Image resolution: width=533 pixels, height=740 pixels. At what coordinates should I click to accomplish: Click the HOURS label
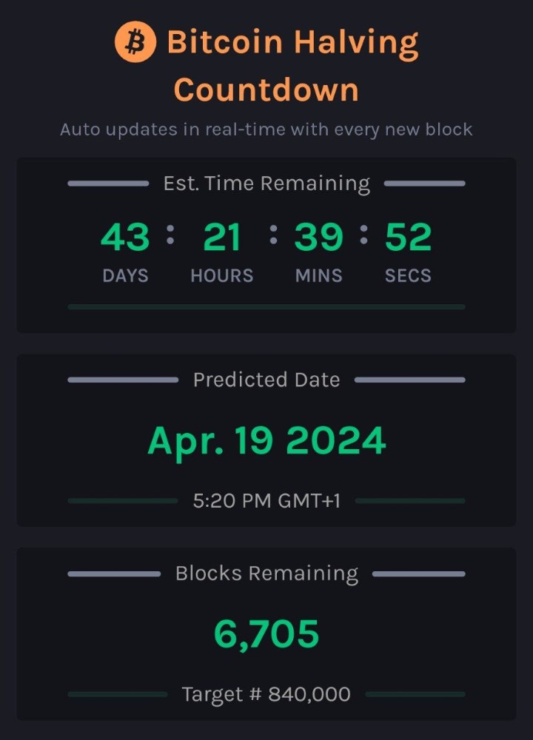[222, 275]
